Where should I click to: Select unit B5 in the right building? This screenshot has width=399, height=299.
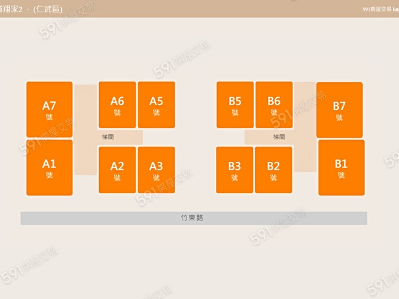point(235,104)
